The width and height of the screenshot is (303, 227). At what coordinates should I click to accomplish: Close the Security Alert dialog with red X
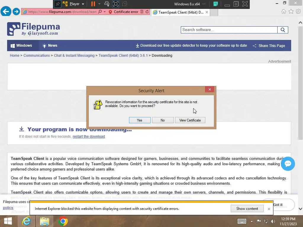[x=210, y=89]
